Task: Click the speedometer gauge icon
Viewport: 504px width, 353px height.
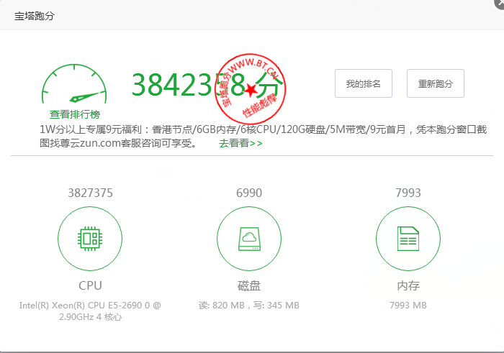Action: tap(74, 84)
